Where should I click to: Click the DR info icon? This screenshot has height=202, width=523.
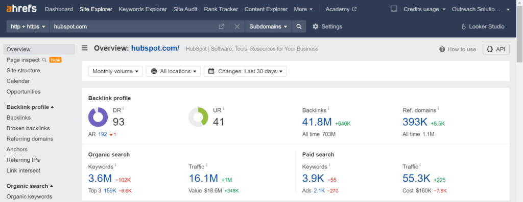coord(123,109)
